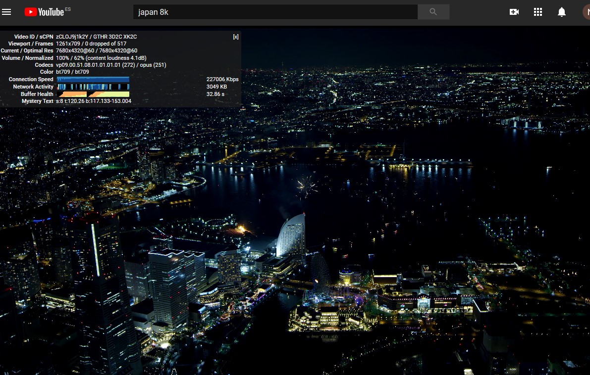Screen dimensions: 590x375
Task: Click the Network Activity graph
Action: tap(93, 87)
